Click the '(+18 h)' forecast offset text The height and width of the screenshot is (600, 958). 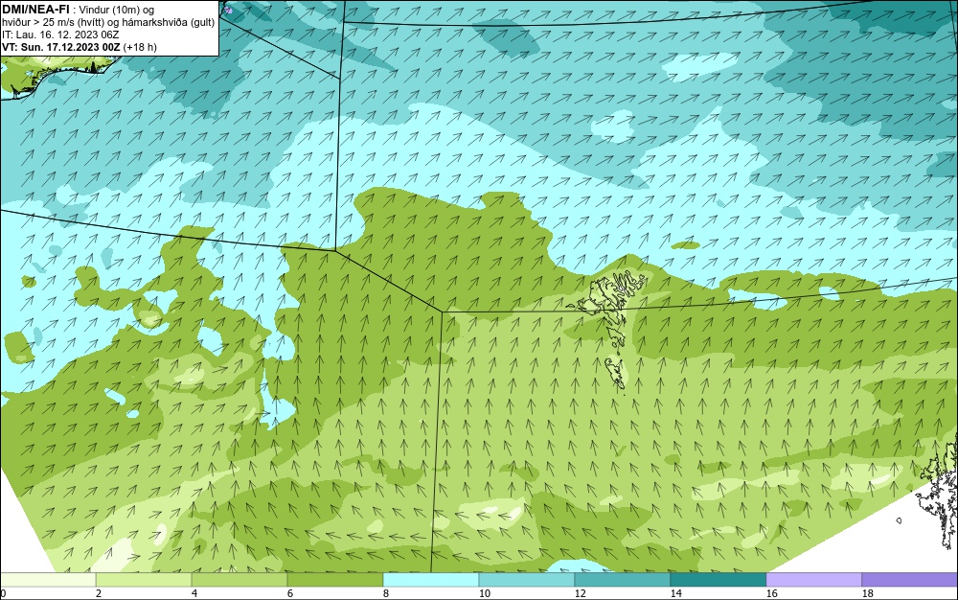pyautogui.click(x=140, y=47)
